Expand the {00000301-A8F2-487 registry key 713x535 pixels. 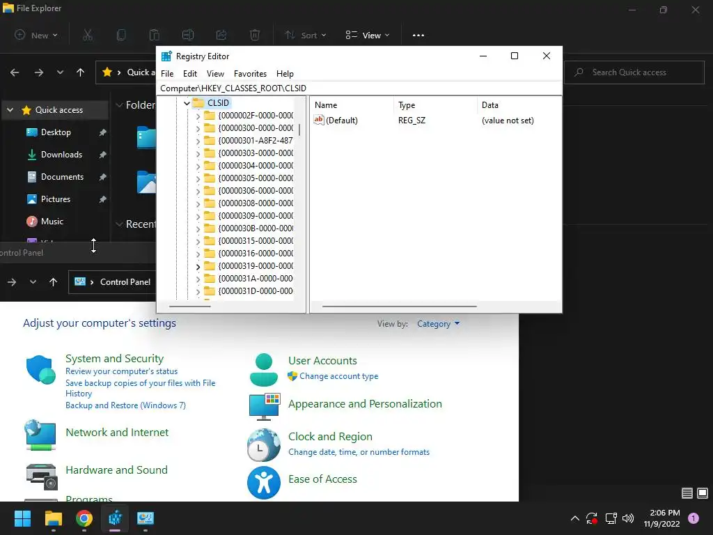[198, 141]
